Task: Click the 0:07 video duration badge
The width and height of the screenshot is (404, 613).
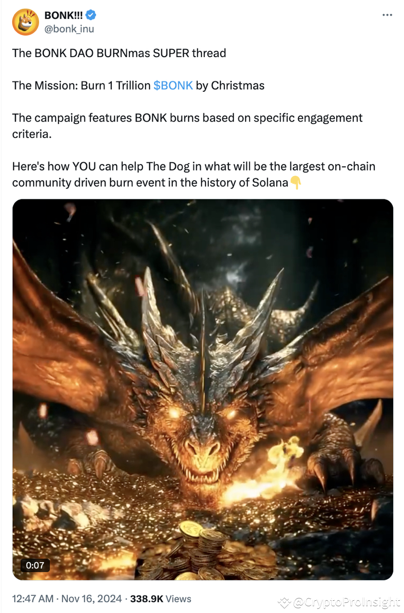Action: tap(35, 566)
